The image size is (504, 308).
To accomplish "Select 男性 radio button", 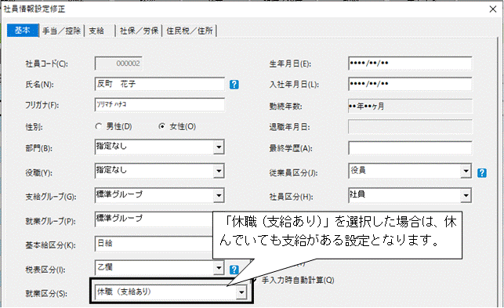I will [99, 127].
